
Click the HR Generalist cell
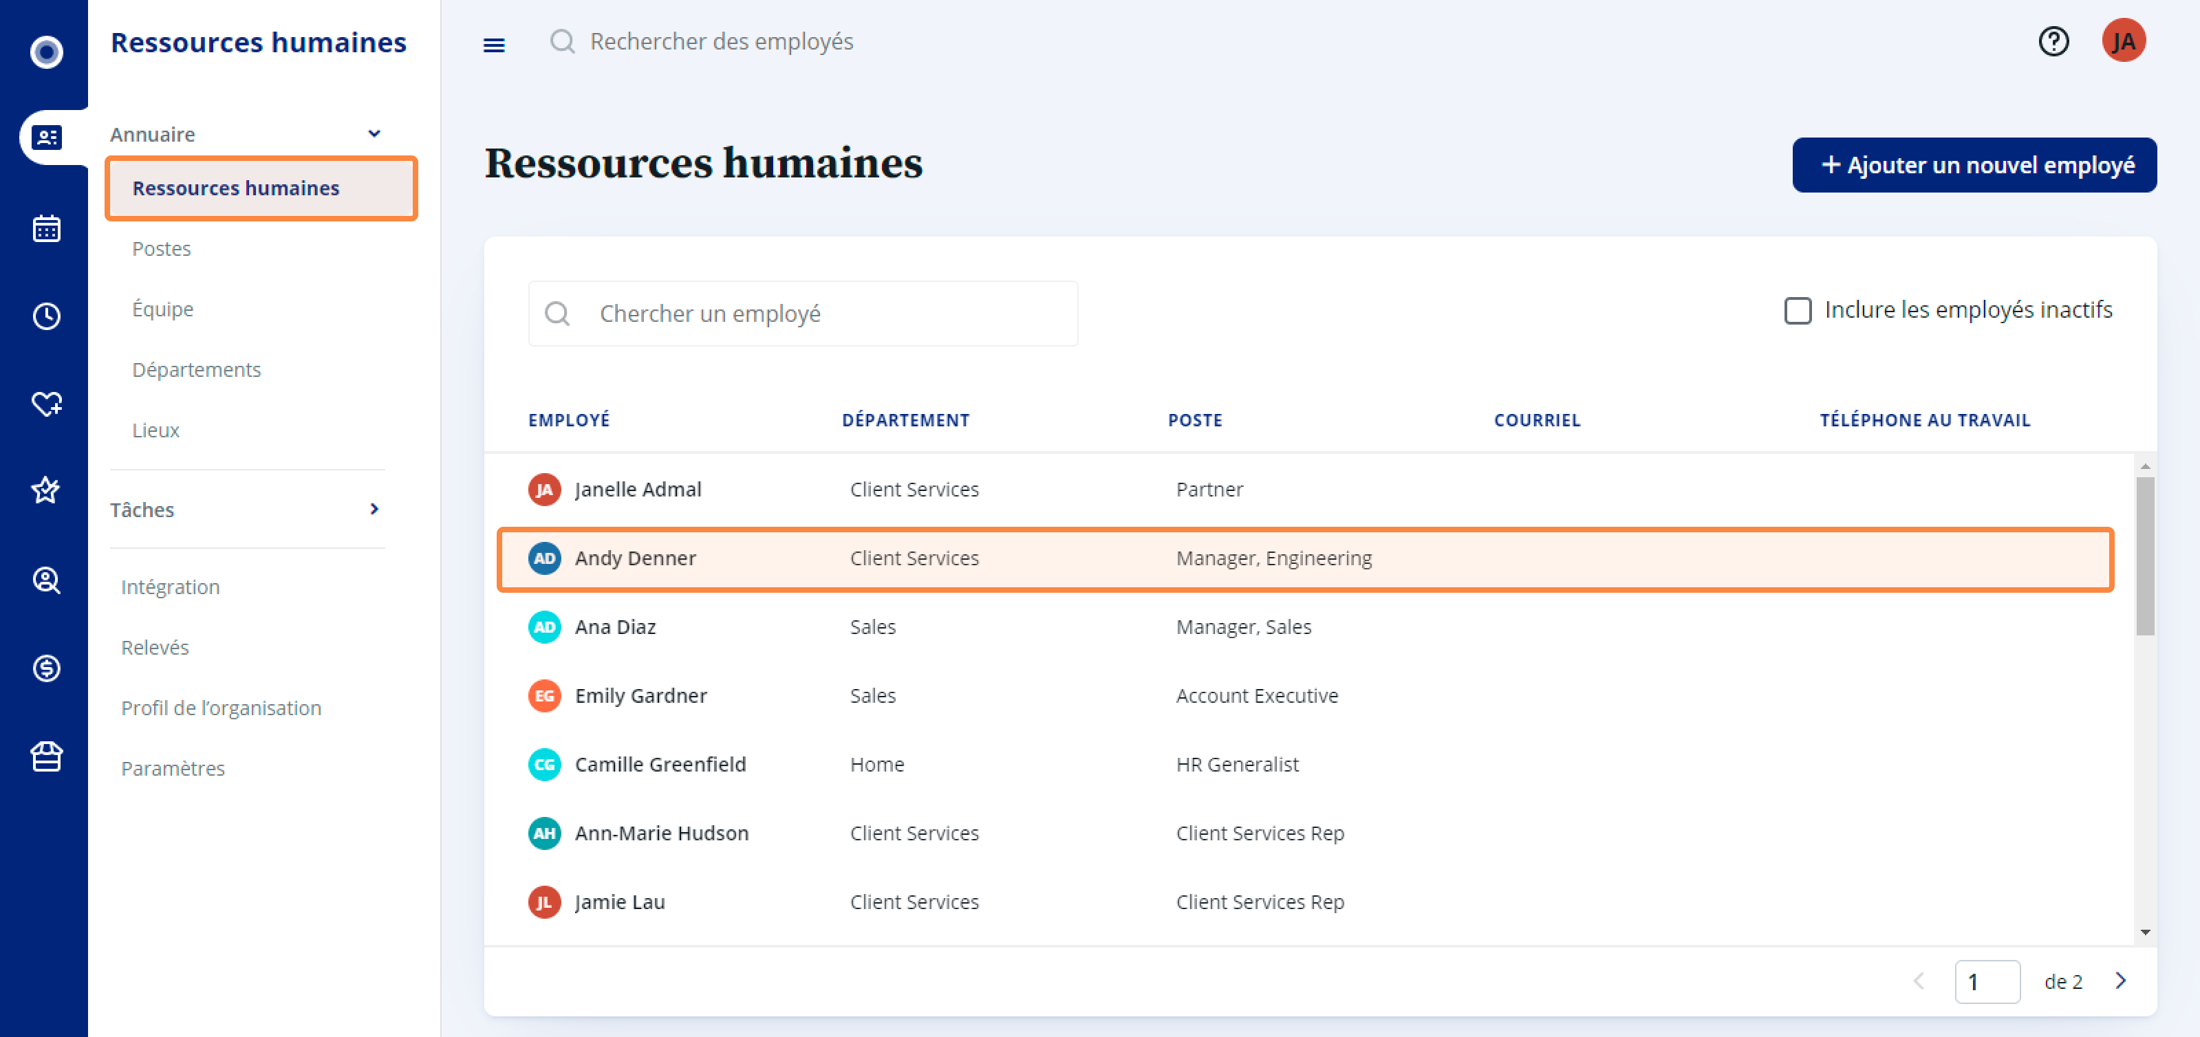point(1237,765)
